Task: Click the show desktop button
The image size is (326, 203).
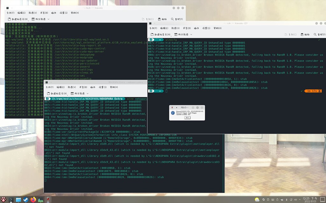Action: point(323,200)
